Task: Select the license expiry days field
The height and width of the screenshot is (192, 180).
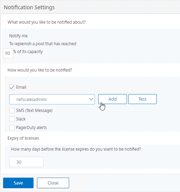Action: (x=26, y=162)
